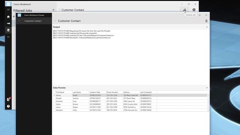Select the 9876 Garfield Ln address cell
The width and height of the screenshot is (240, 135).
[131, 107]
